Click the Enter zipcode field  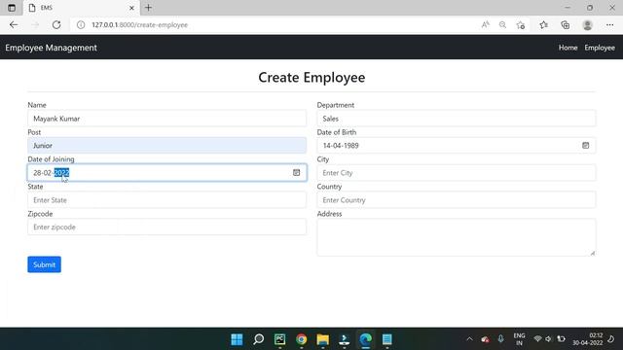tap(166, 227)
